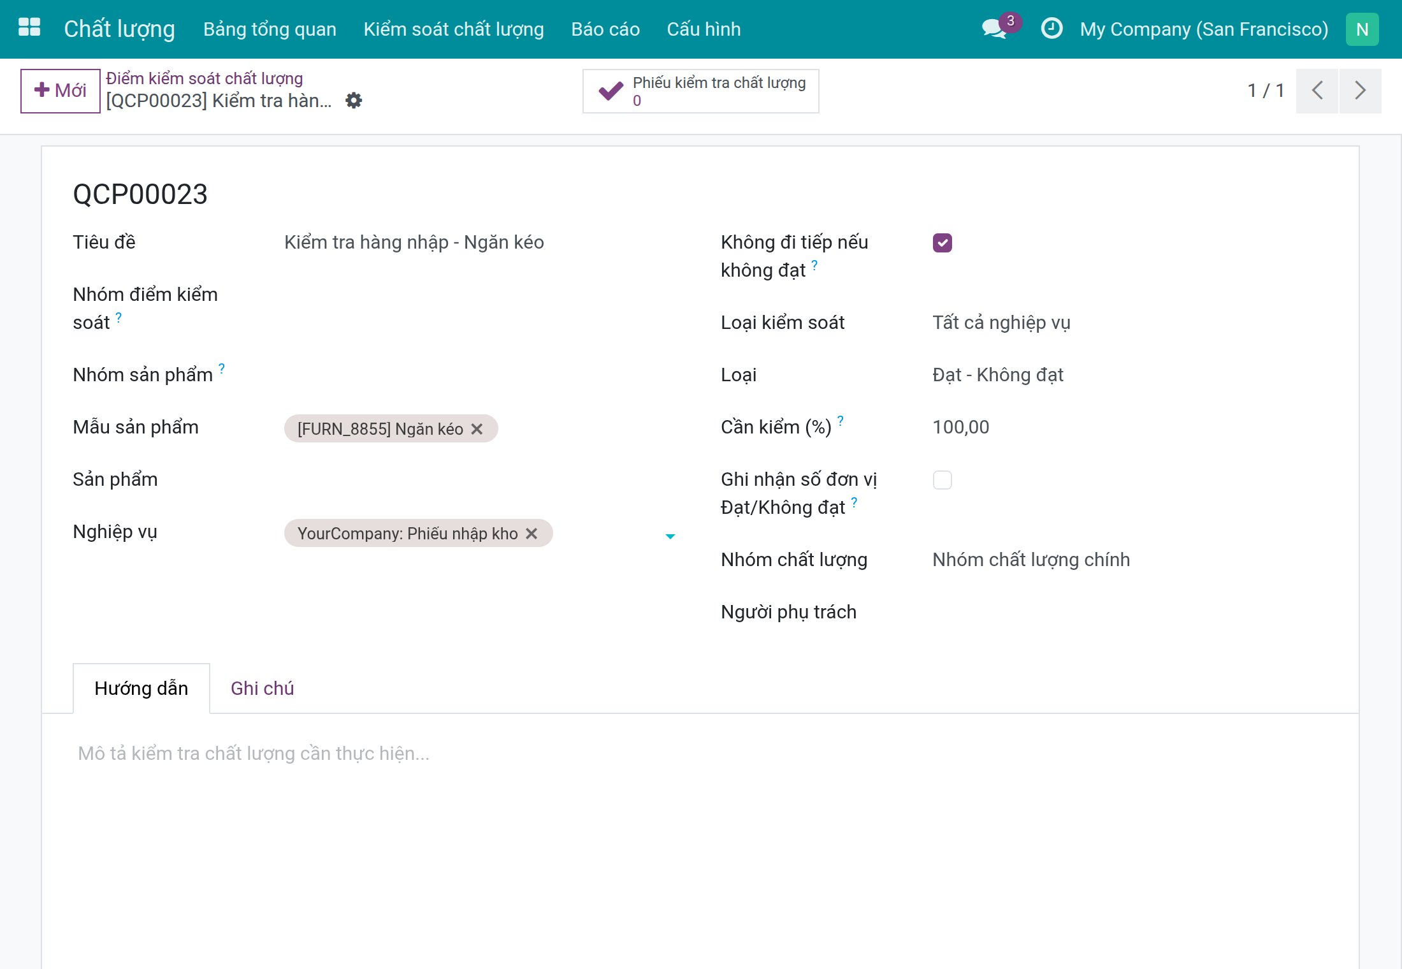Remove the Ngăn kéo product tag

point(477,429)
